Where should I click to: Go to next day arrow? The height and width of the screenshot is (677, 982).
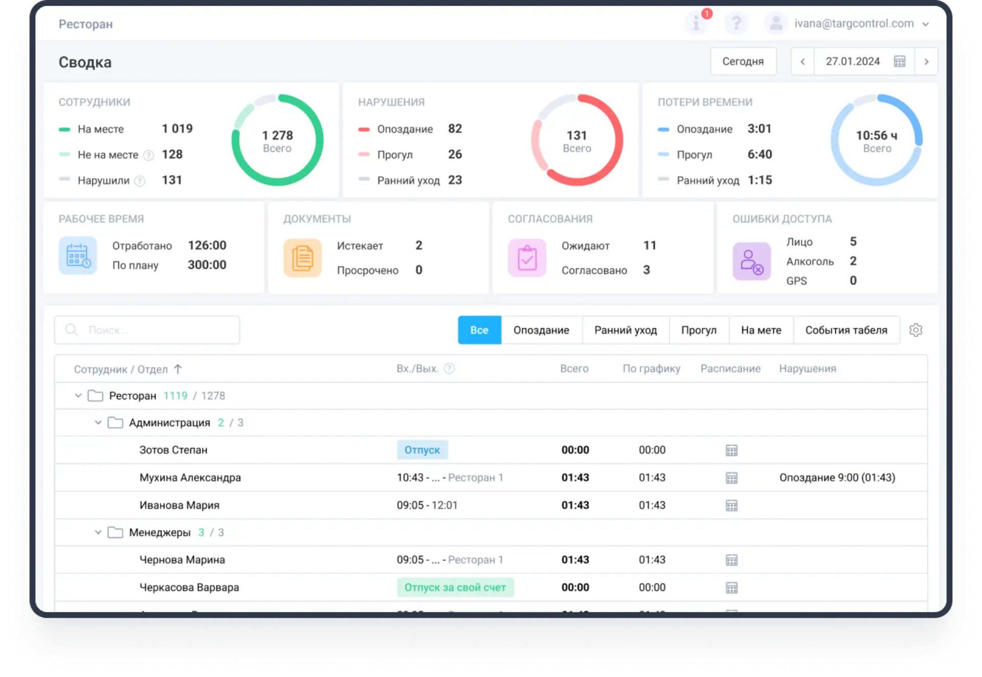pyautogui.click(x=926, y=61)
